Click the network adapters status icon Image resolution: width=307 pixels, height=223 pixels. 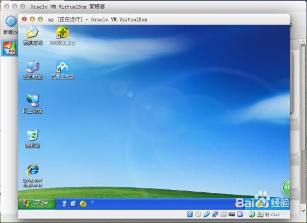point(215,214)
